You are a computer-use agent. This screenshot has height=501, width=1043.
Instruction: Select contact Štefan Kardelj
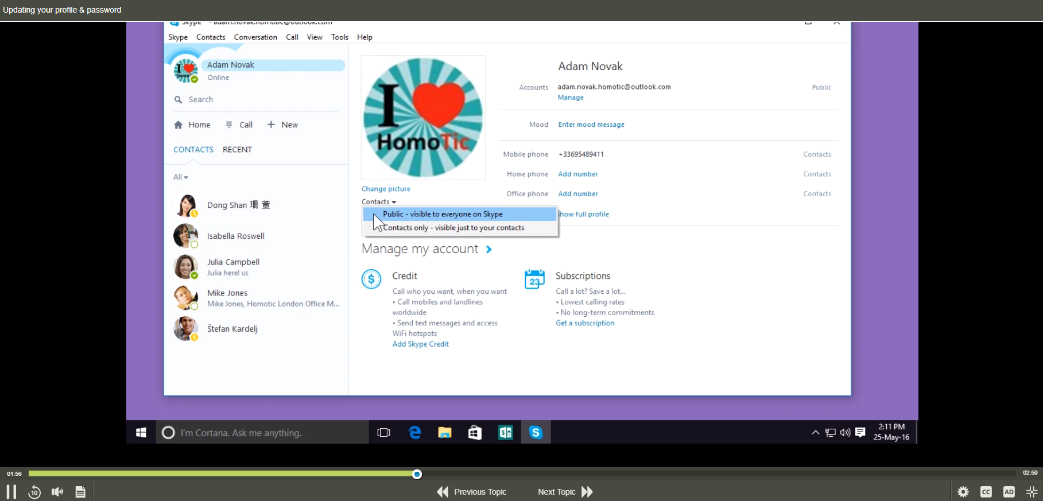click(x=256, y=329)
